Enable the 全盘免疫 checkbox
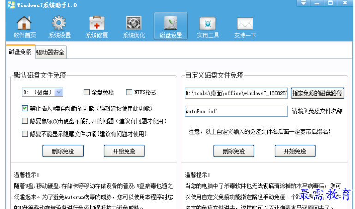The height and width of the screenshot is (209, 355). pyautogui.click(x=86, y=92)
